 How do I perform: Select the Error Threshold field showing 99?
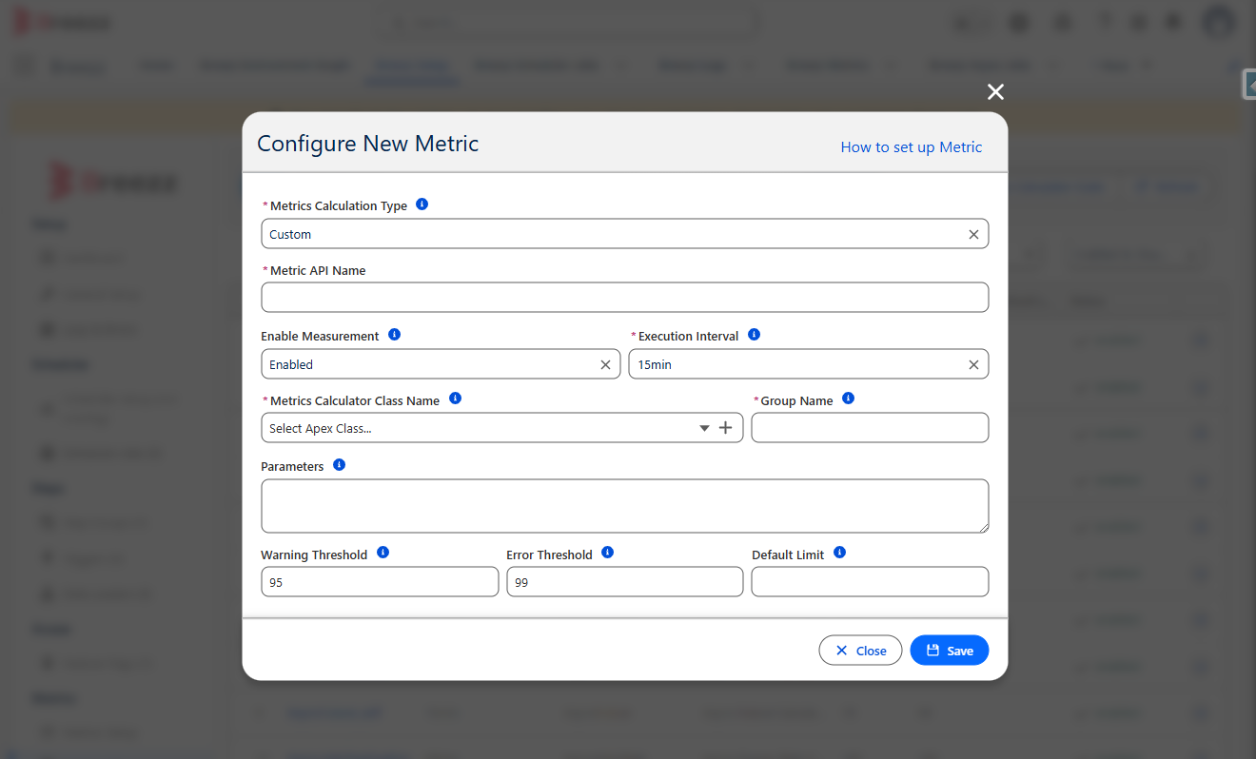[625, 582]
